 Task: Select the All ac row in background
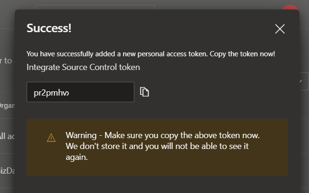coord(7,136)
